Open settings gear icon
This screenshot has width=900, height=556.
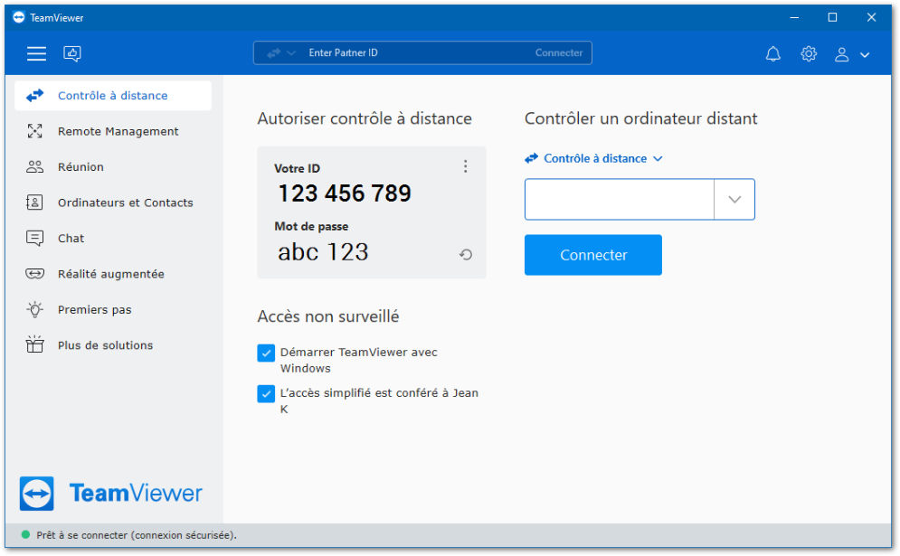[x=809, y=54]
